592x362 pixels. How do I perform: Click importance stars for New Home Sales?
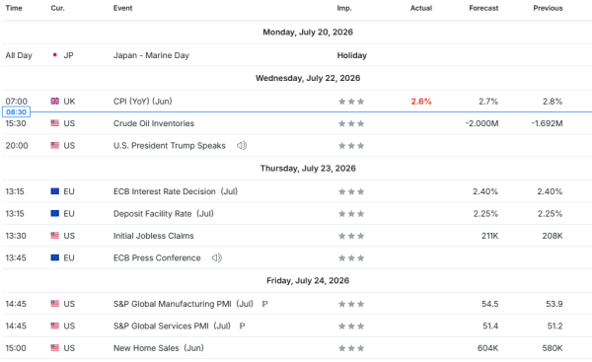(351, 348)
